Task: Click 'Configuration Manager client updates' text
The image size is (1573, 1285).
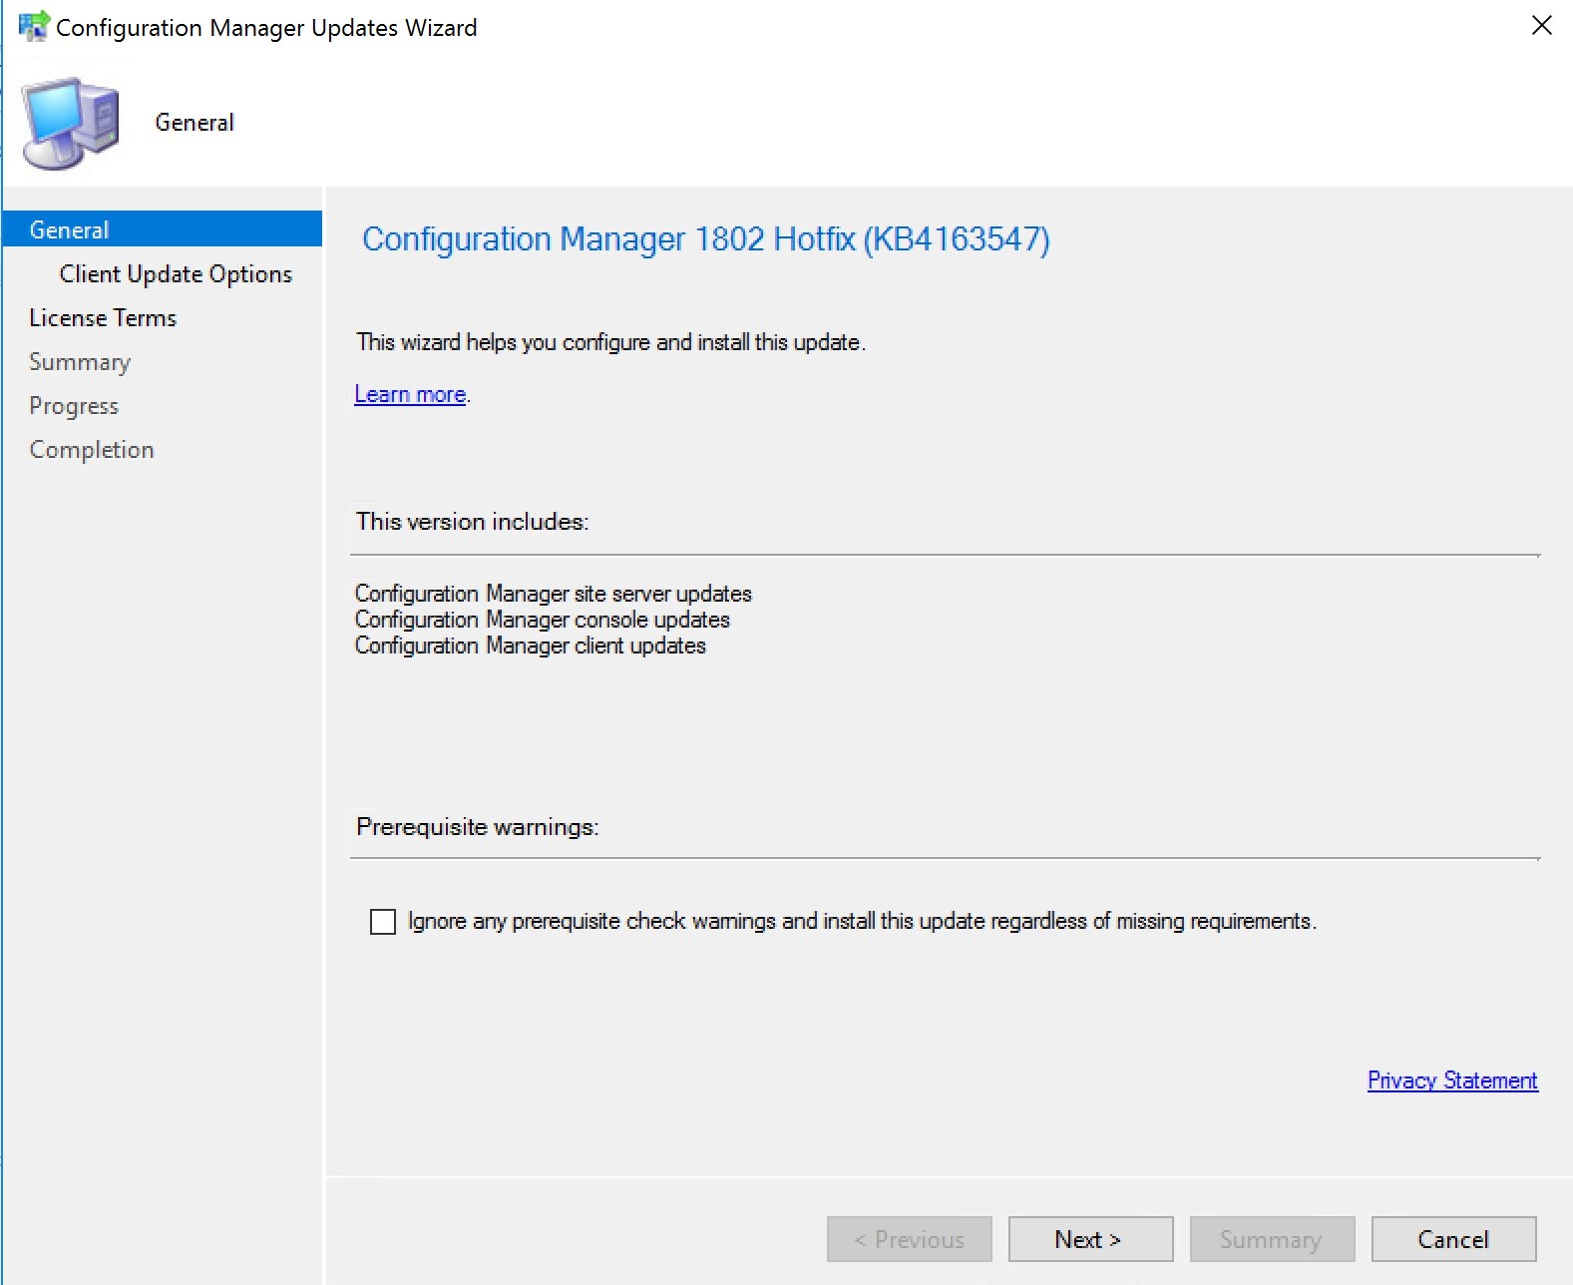Action: click(531, 645)
